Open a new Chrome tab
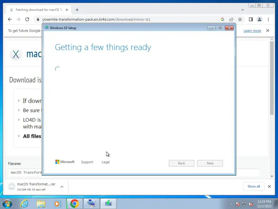 (77, 10)
